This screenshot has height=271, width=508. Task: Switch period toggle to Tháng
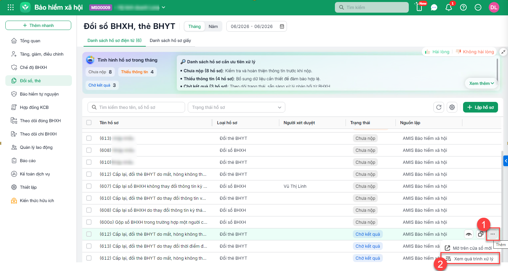[x=194, y=26]
